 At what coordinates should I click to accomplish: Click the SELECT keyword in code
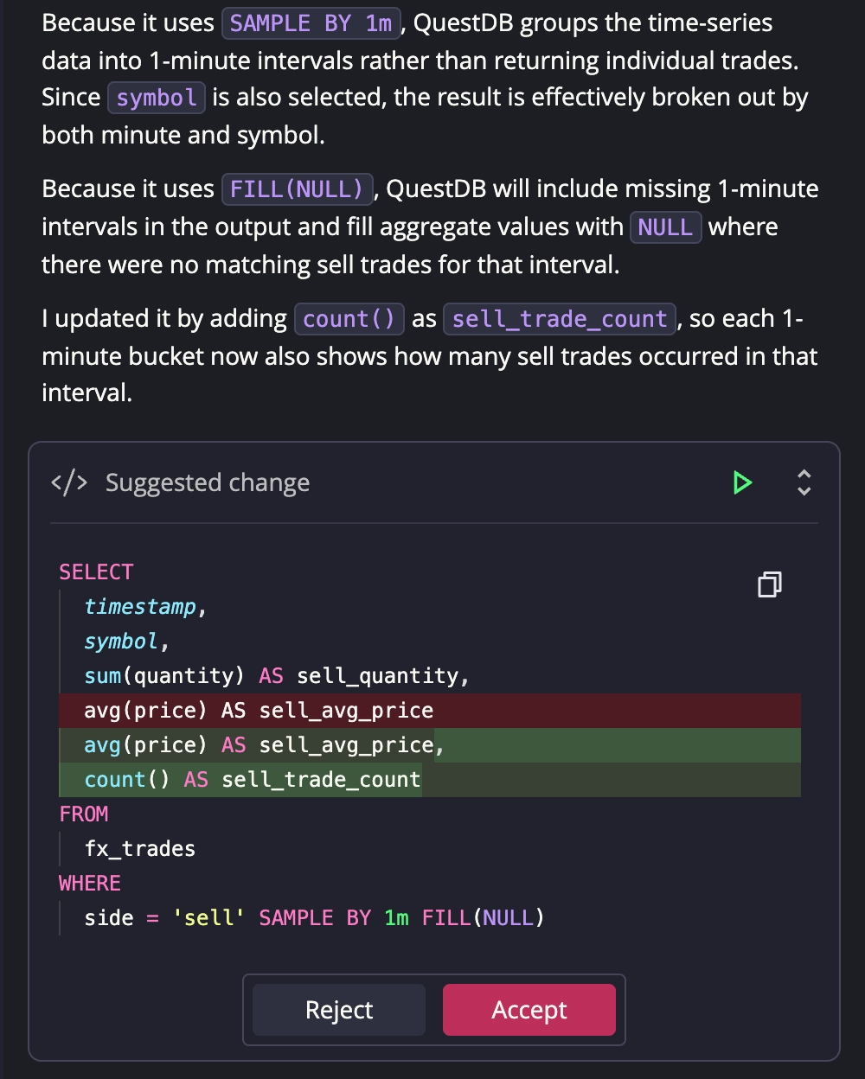click(x=96, y=571)
